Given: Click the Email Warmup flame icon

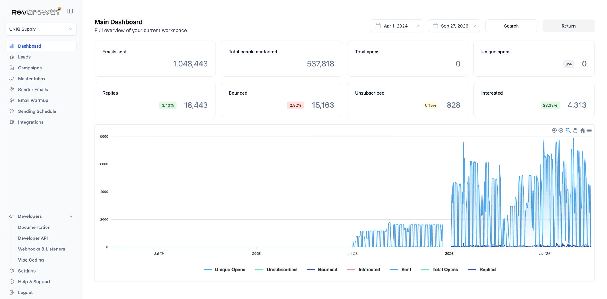Looking at the screenshot, I should pyautogui.click(x=12, y=100).
